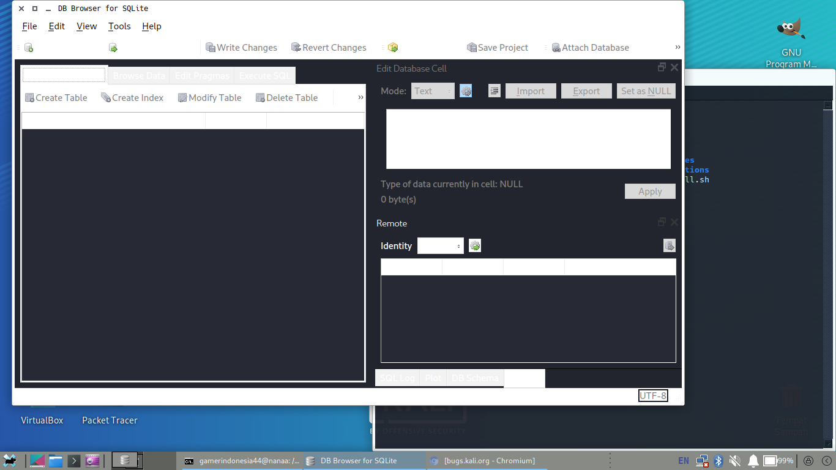836x470 pixels.
Task: Select the blank tab after DB Schema
Action: point(524,378)
